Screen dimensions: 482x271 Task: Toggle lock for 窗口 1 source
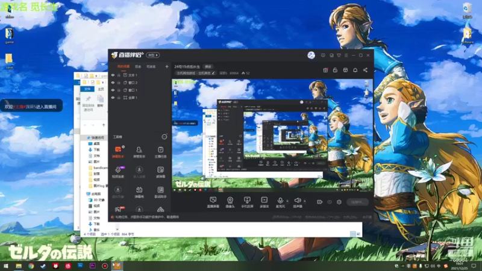[119, 90]
